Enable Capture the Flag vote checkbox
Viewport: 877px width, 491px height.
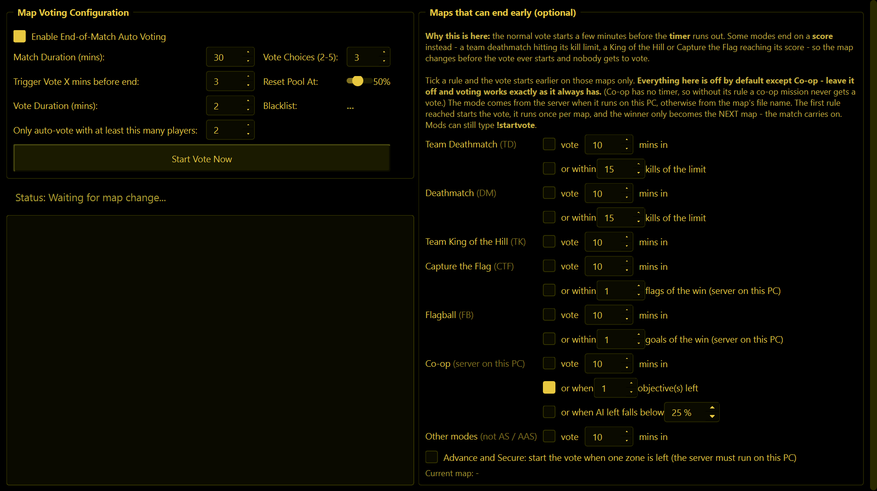point(549,266)
